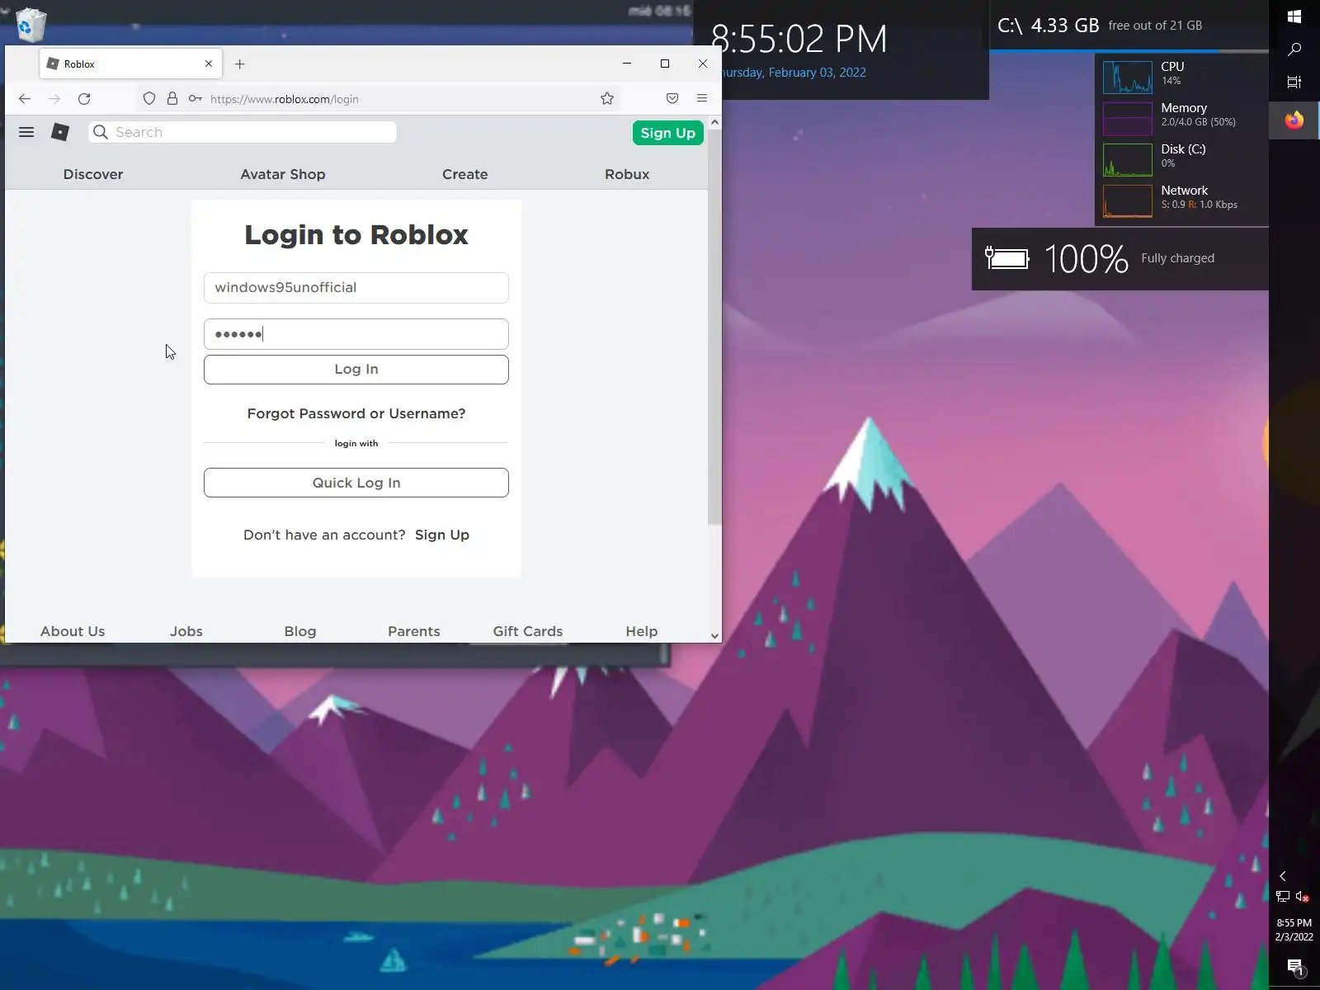Open the Firefox application menu
Viewport: 1320px width, 990px height.
(x=702, y=98)
